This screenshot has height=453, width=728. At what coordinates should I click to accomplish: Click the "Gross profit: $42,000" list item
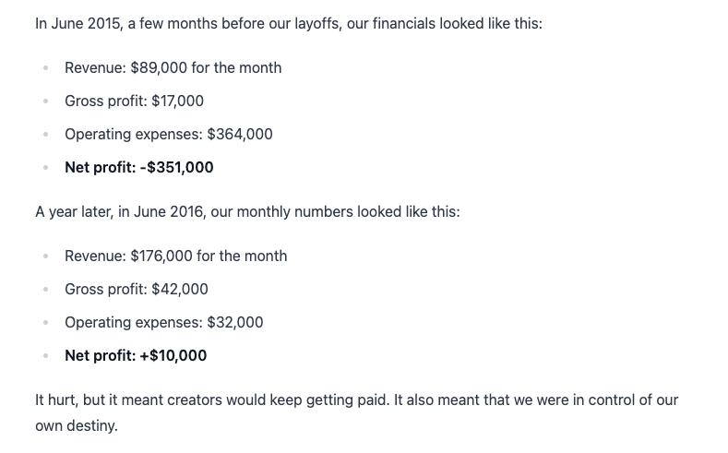136,289
